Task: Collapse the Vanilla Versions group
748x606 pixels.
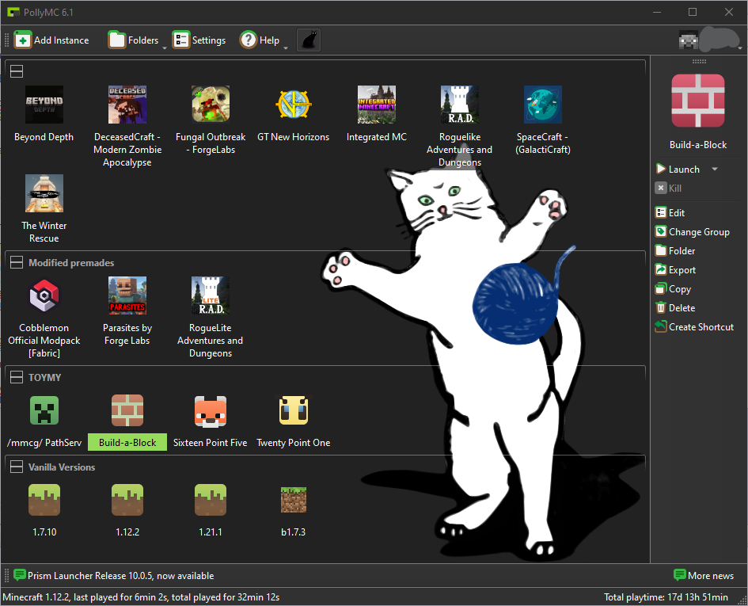Action: point(17,467)
